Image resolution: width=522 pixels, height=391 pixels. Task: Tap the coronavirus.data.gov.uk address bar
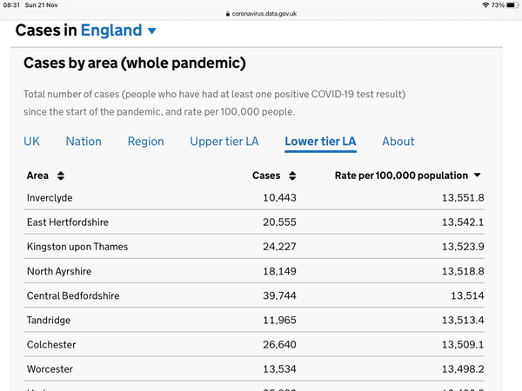[x=265, y=14]
